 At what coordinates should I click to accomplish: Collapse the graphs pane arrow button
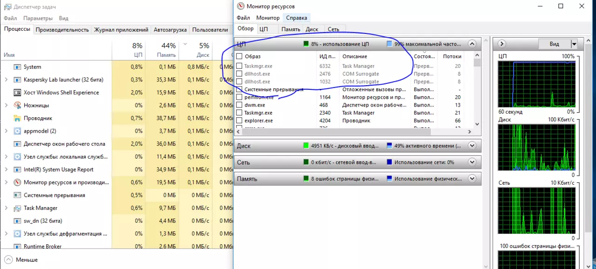click(x=502, y=44)
